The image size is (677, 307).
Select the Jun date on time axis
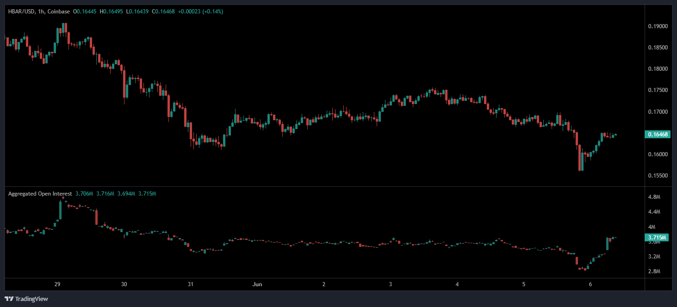pyautogui.click(x=257, y=284)
